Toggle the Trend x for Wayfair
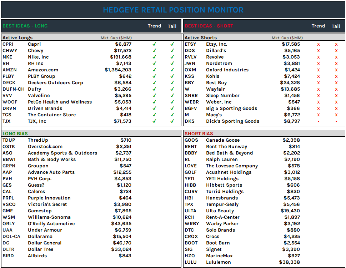 [318, 89]
